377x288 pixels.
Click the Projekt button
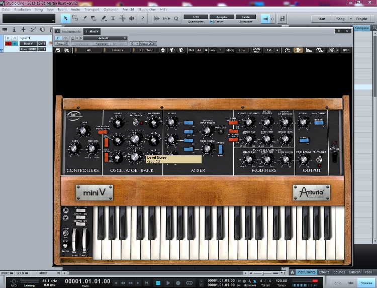pyautogui.click(x=361, y=19)
